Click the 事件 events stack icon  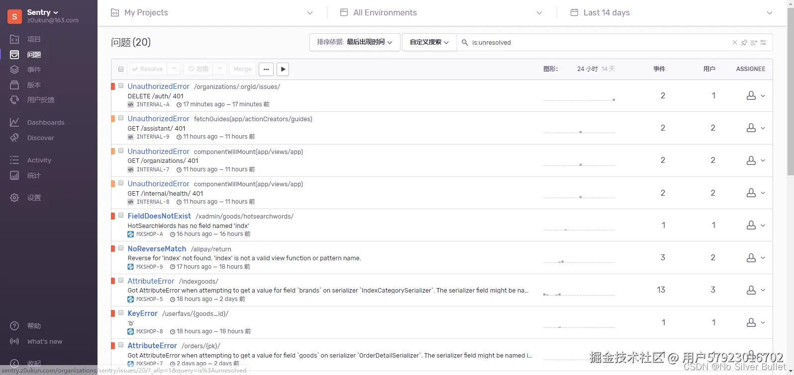point(14,70)
